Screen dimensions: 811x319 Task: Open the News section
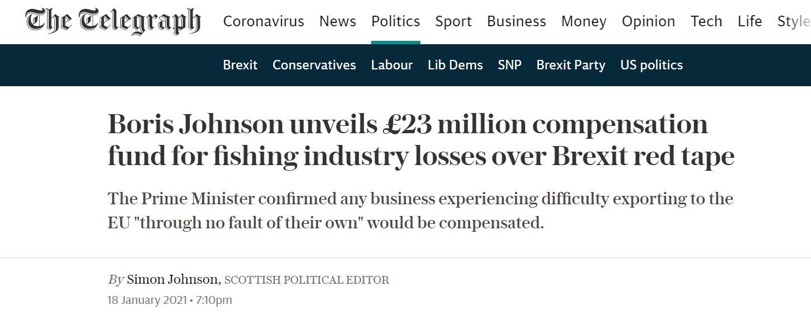pos(337,21)
